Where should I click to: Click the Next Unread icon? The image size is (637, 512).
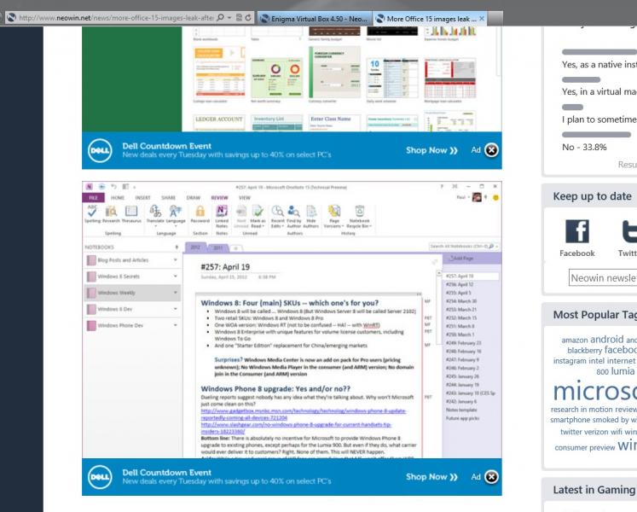[241, 211]
